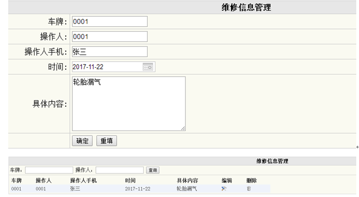Grab the textarea resize handle corner
359x197 pixels.
tap(183, 129)
